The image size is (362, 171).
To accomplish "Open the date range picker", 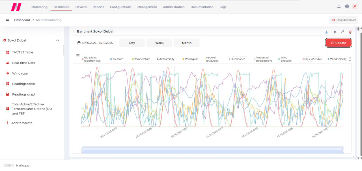I will point(95,43).
